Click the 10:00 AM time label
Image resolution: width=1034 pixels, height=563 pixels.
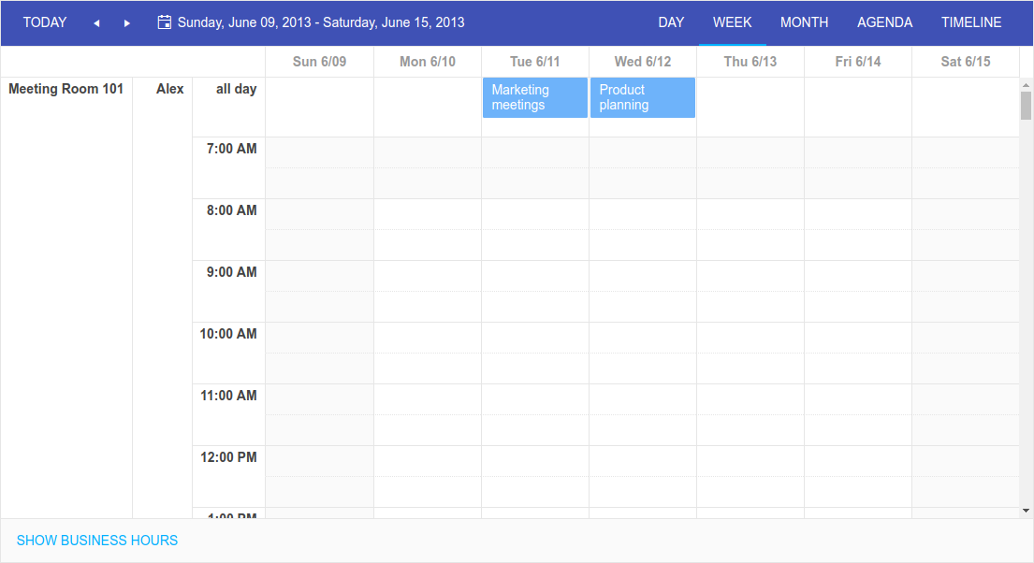(x=228, y=334)
